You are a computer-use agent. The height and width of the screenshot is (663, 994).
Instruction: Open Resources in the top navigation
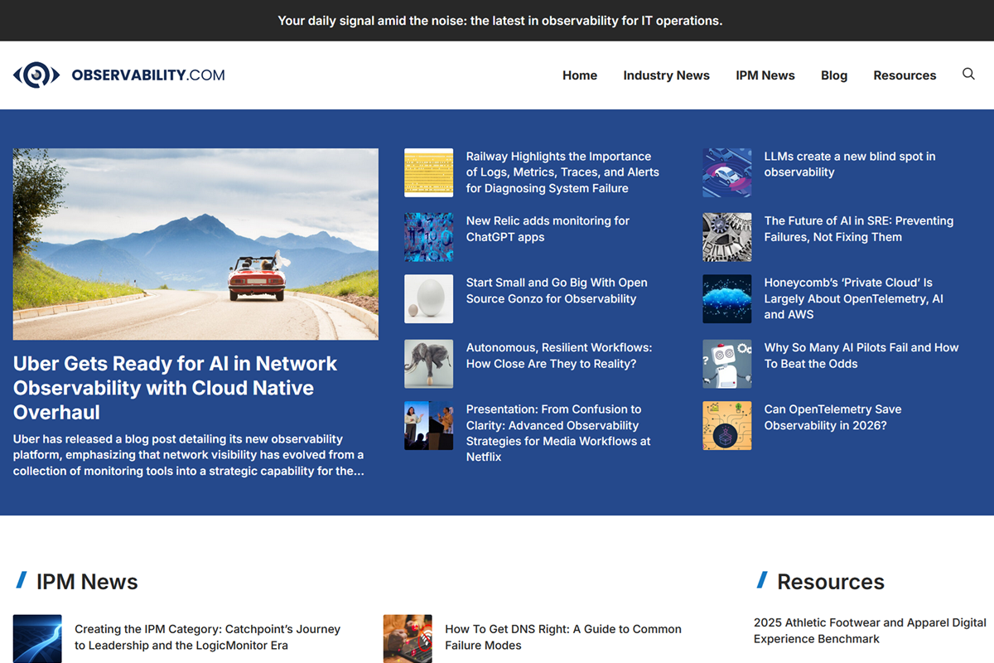coord(905,75)
